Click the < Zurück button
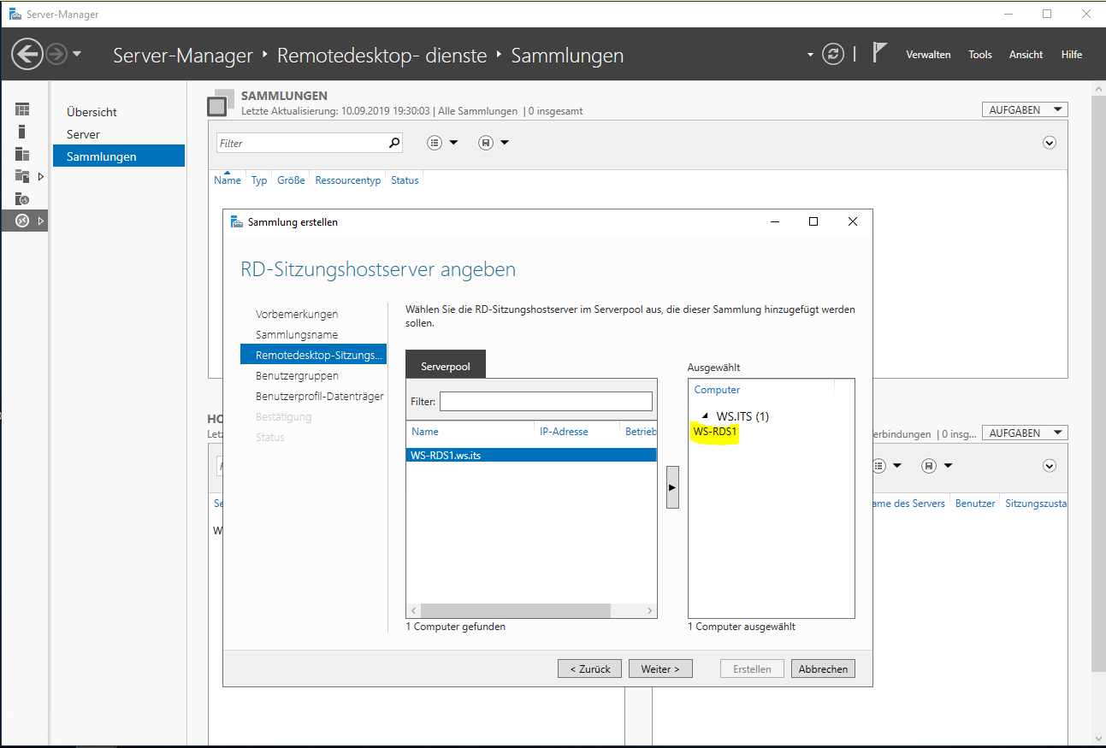Viewport: 1106px width, 748px height. pos(590,669)
